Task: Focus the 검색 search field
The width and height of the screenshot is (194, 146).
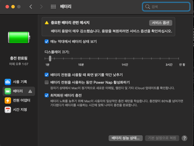Action: (166, 7)
